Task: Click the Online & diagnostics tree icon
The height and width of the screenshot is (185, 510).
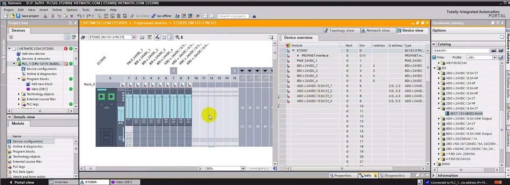Action: point(24,74)
